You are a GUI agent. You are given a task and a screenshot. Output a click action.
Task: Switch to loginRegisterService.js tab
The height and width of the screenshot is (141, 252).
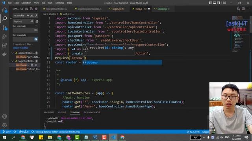click(88, 9)
